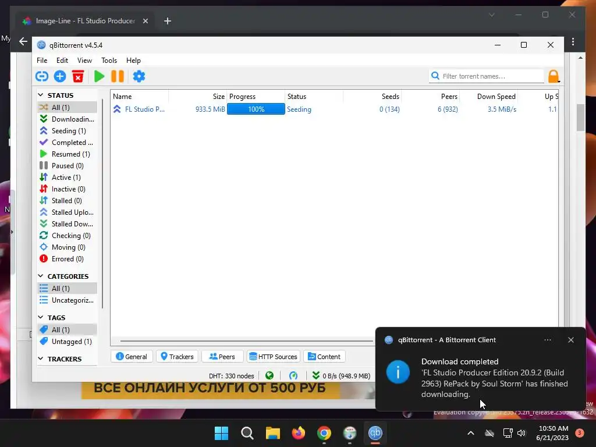Select the Active (1) filter
Viewport: 596px width, 447px height.
(x=68, y=178)
